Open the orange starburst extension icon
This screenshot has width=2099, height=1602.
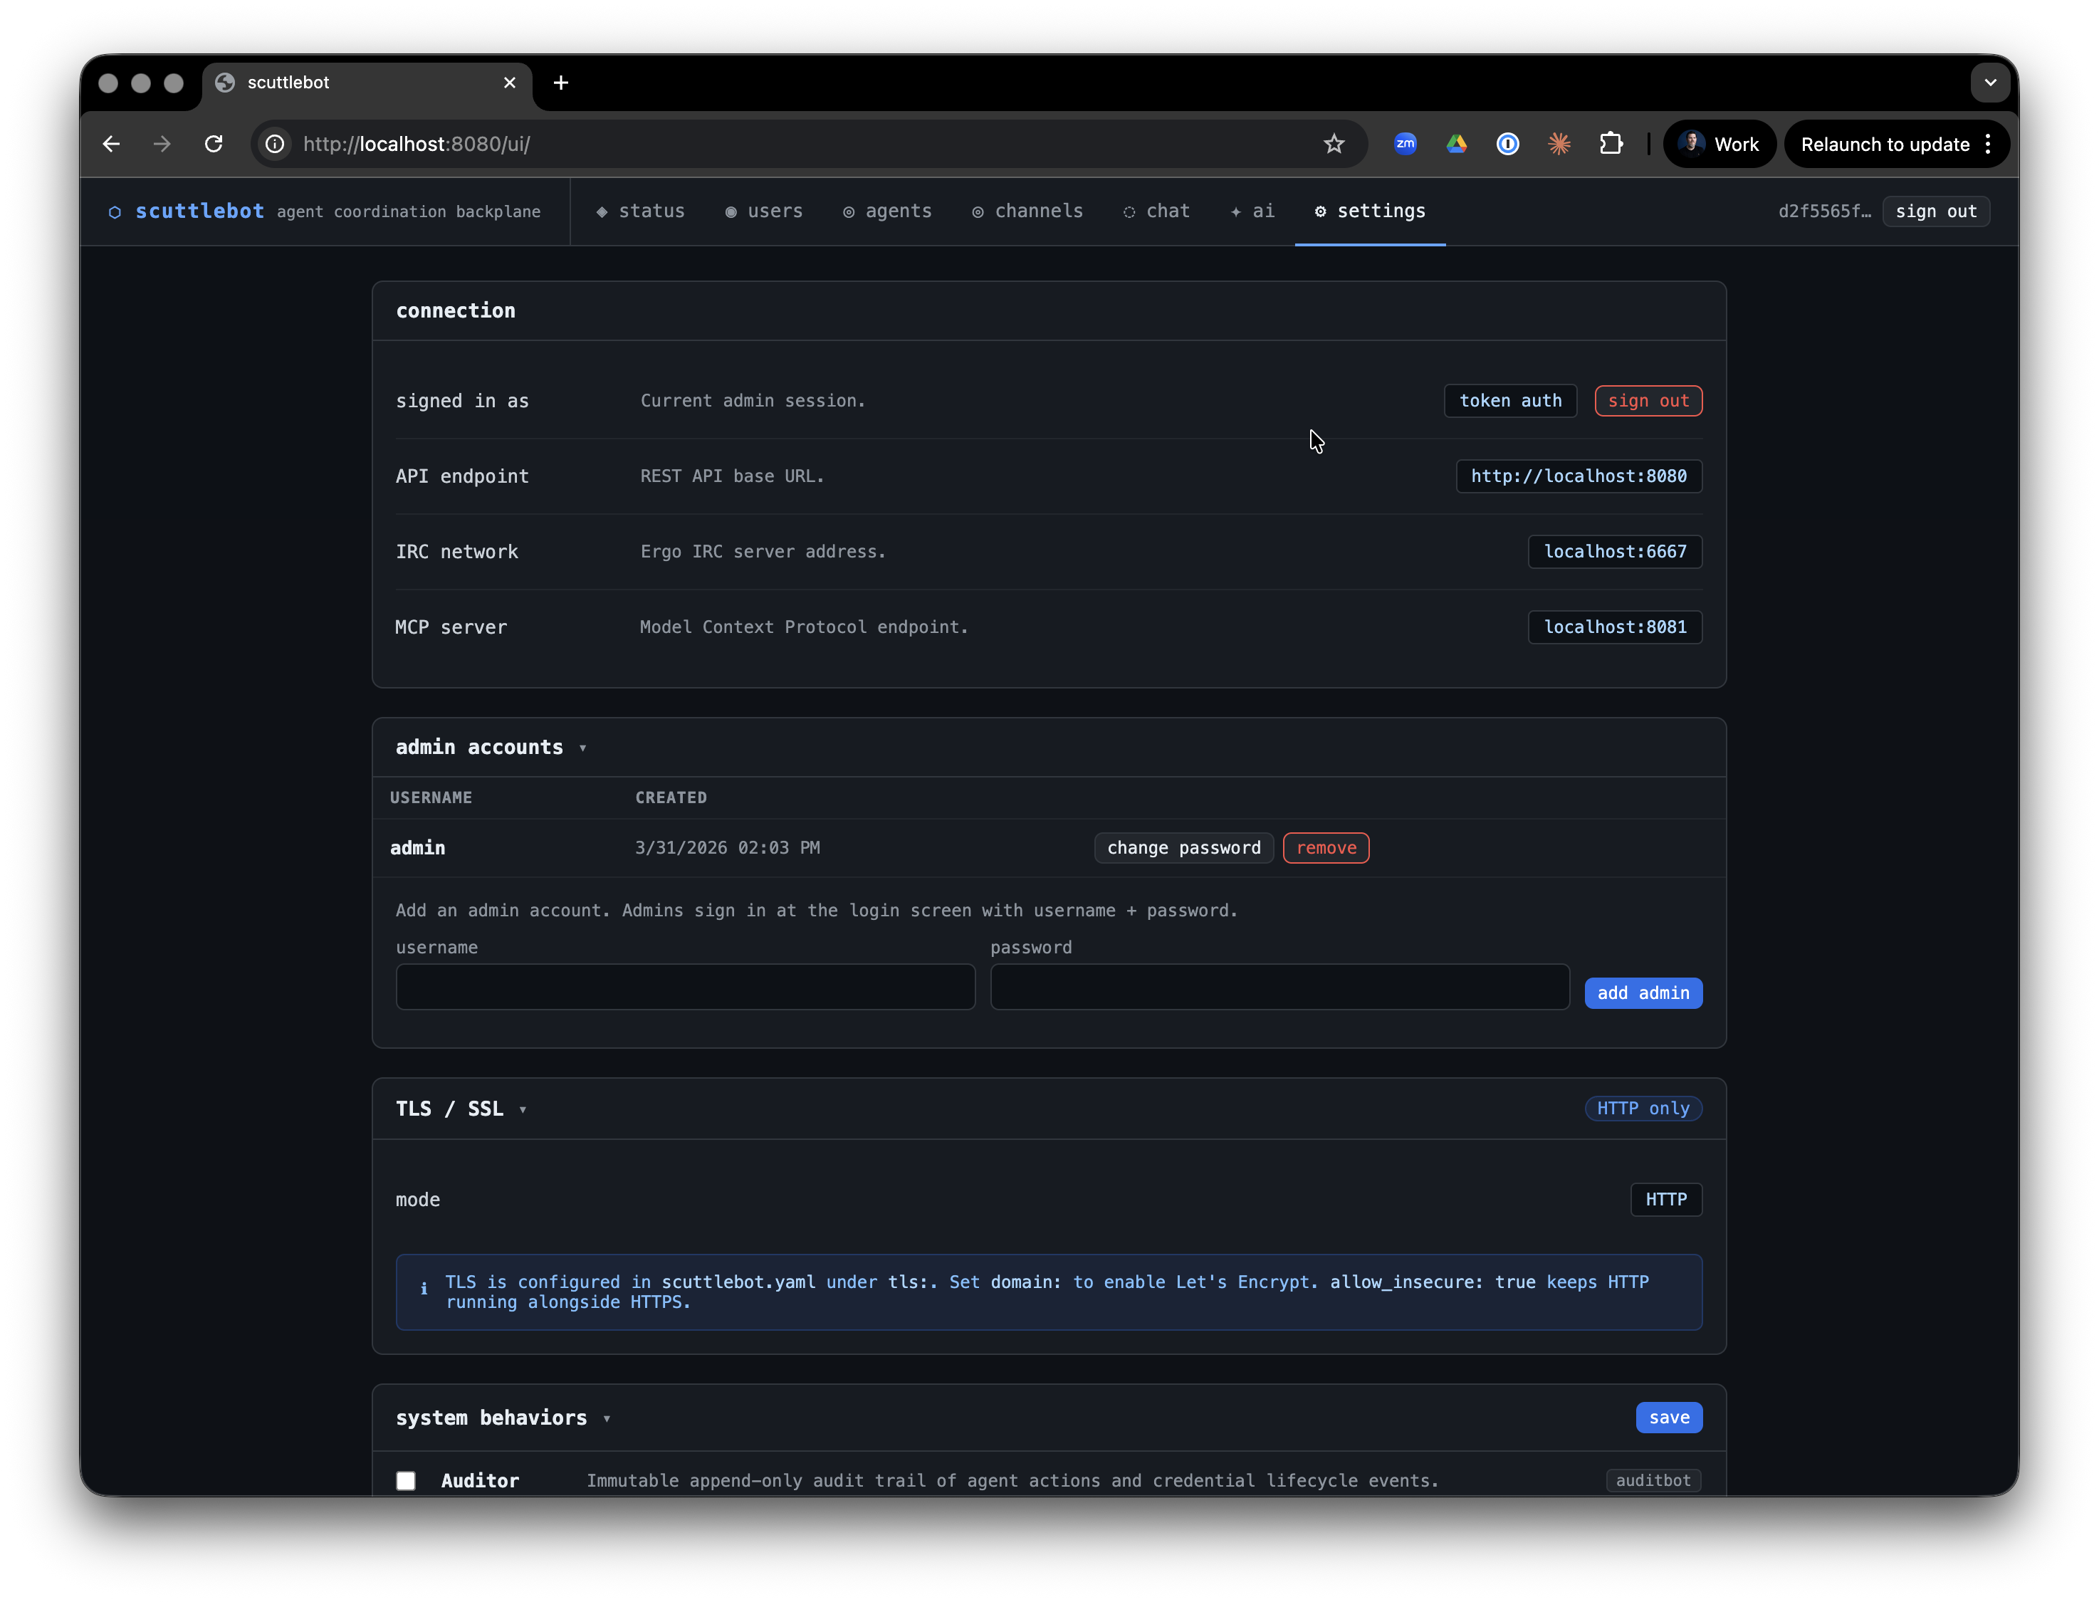[x=1559, y=144]
